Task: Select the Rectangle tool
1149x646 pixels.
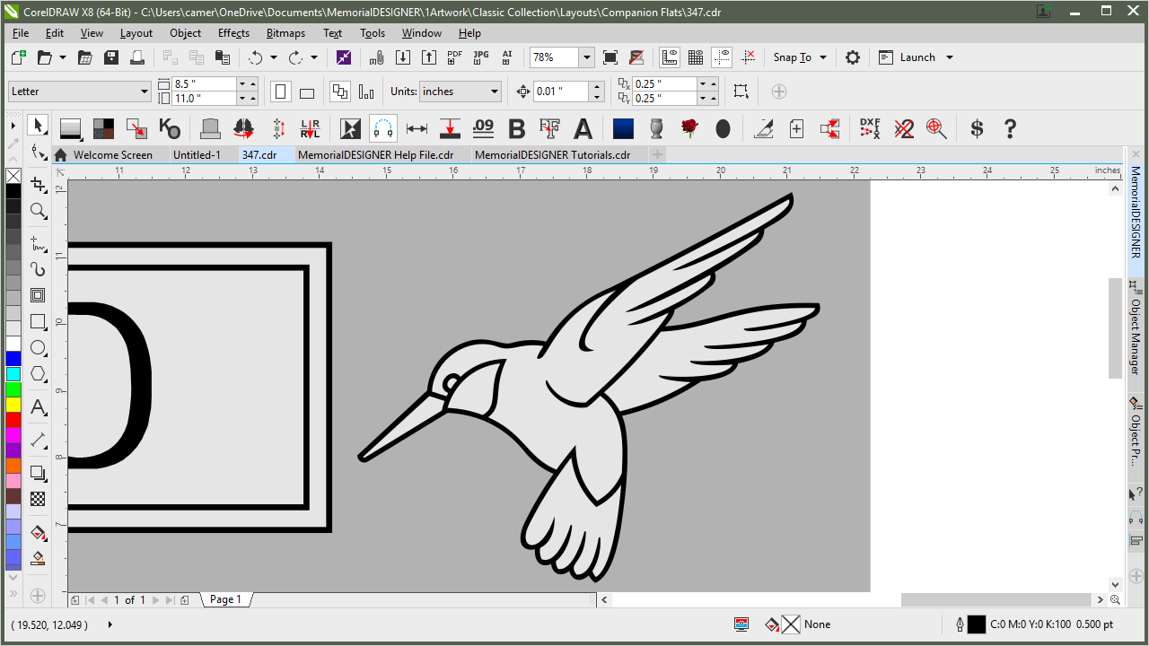Action: [x=38, y=321]
